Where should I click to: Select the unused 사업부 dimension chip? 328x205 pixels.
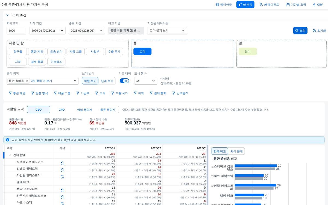[x=95, y=51]
